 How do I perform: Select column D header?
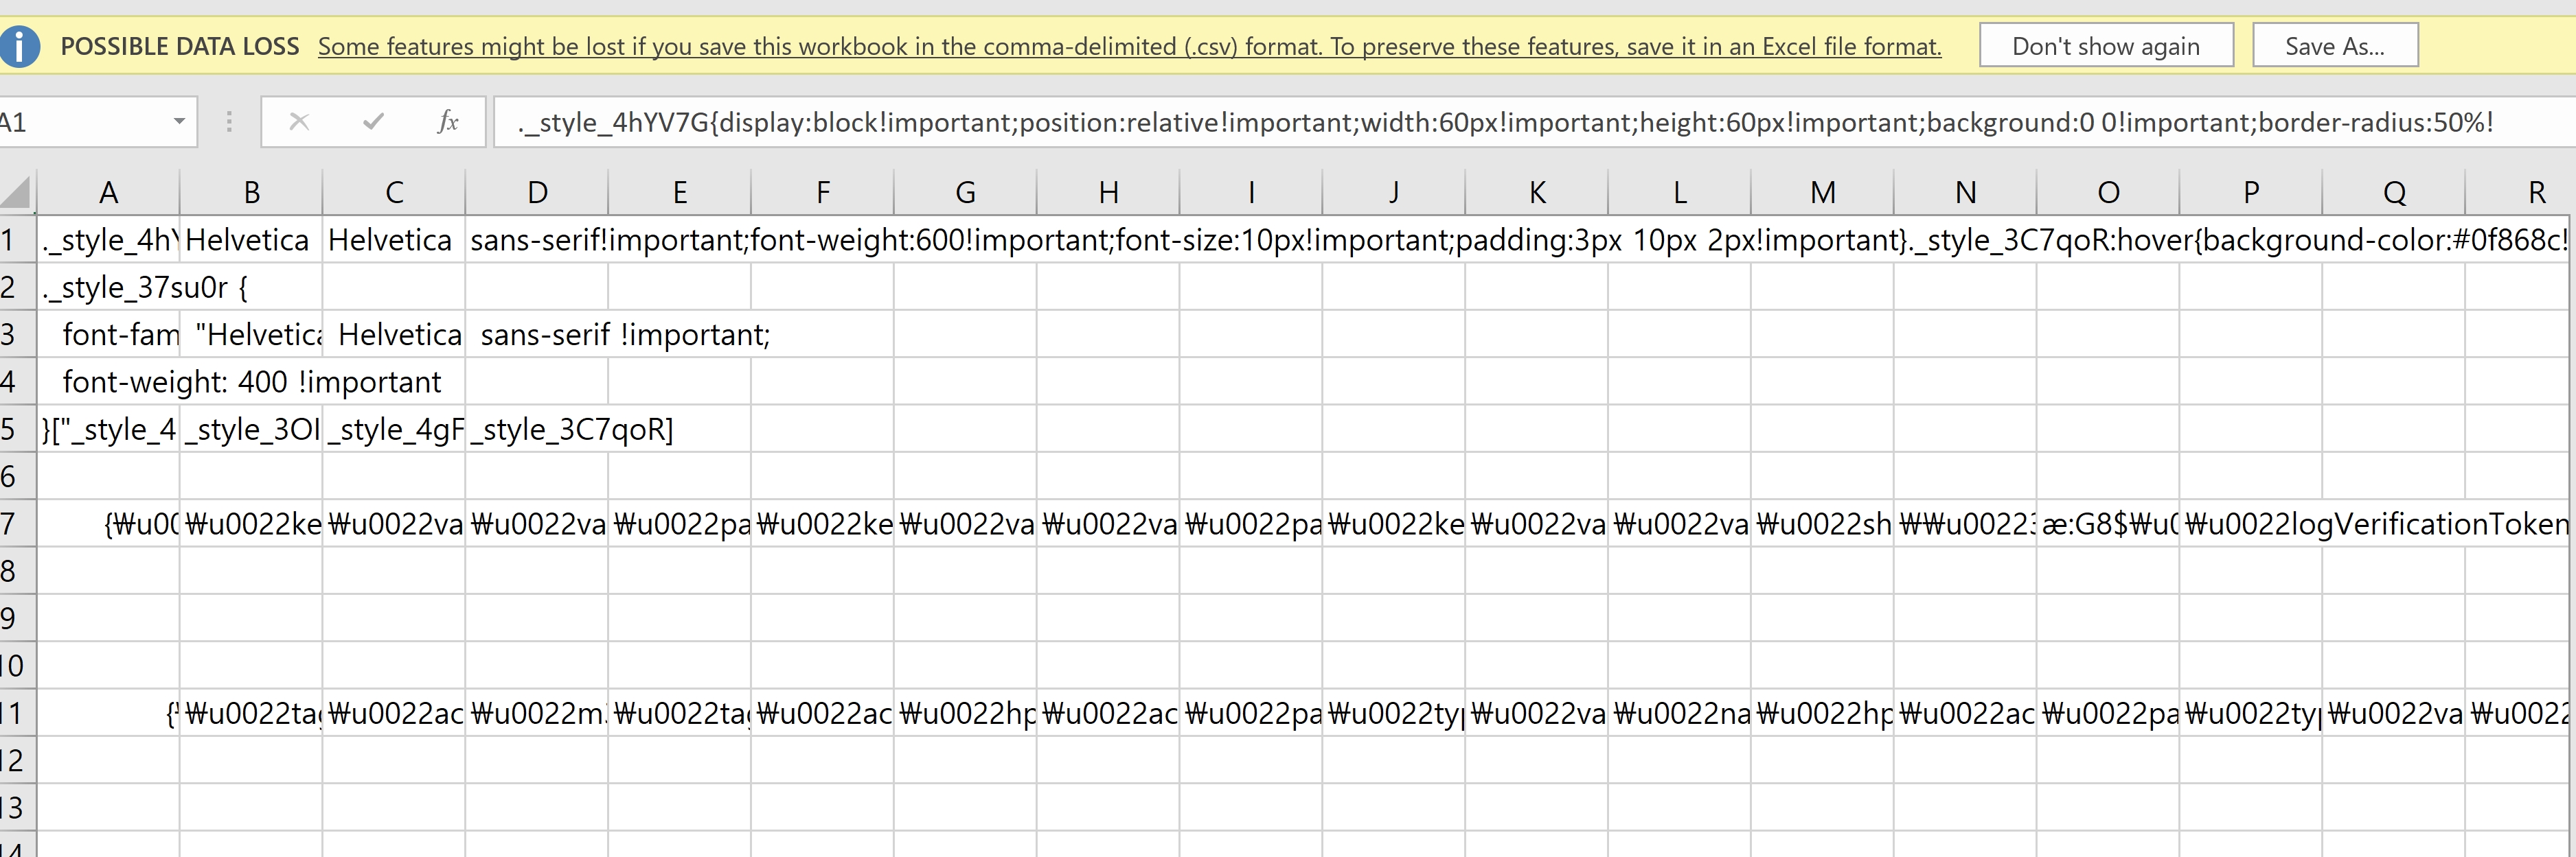click(x=537, y=191)
